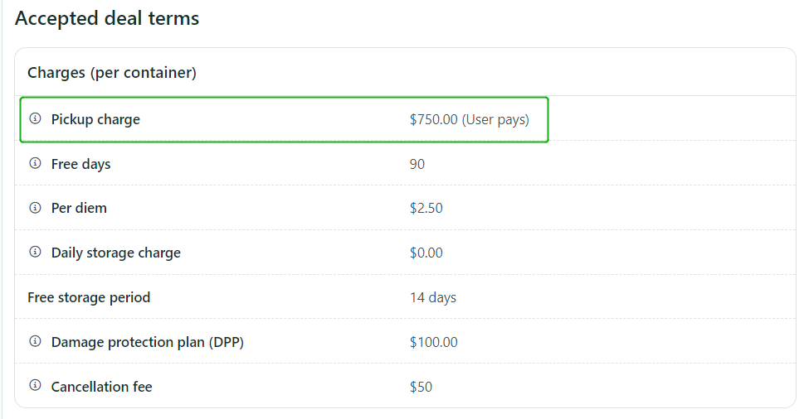Select the Free days value 90
The height and width of the screenshot is (419, 809).
[417, 164]
